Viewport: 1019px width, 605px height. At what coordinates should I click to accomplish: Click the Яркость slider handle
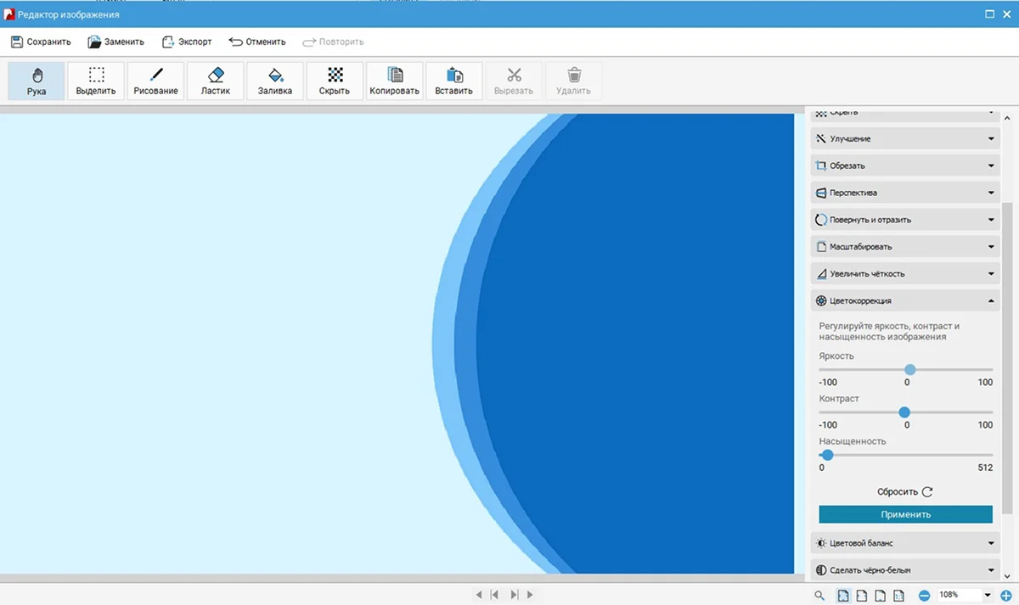pyautogui.click(x=909, y=370)
